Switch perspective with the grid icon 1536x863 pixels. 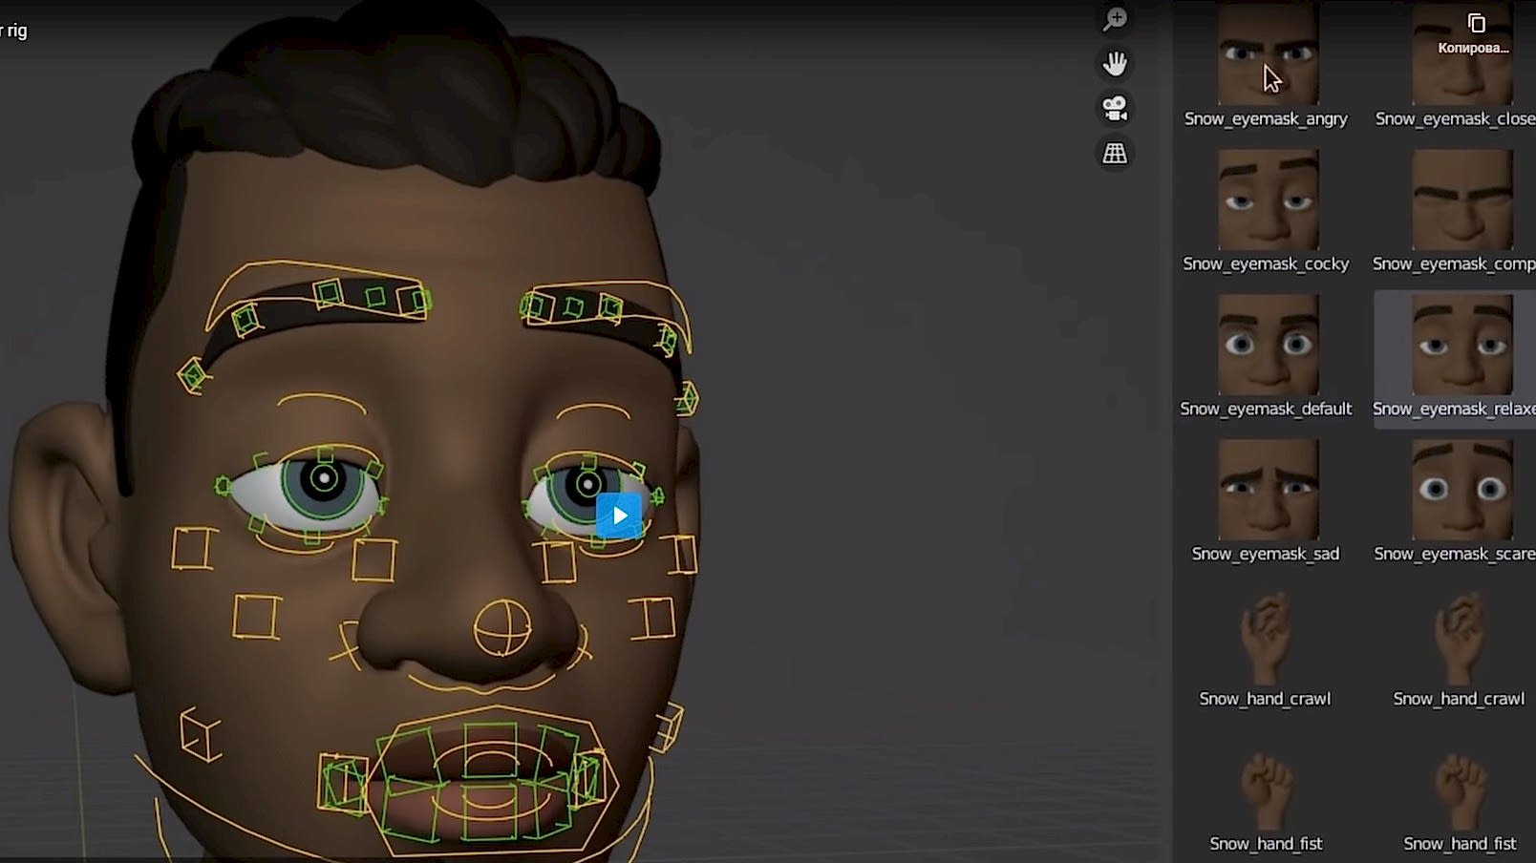(1115, 153)
